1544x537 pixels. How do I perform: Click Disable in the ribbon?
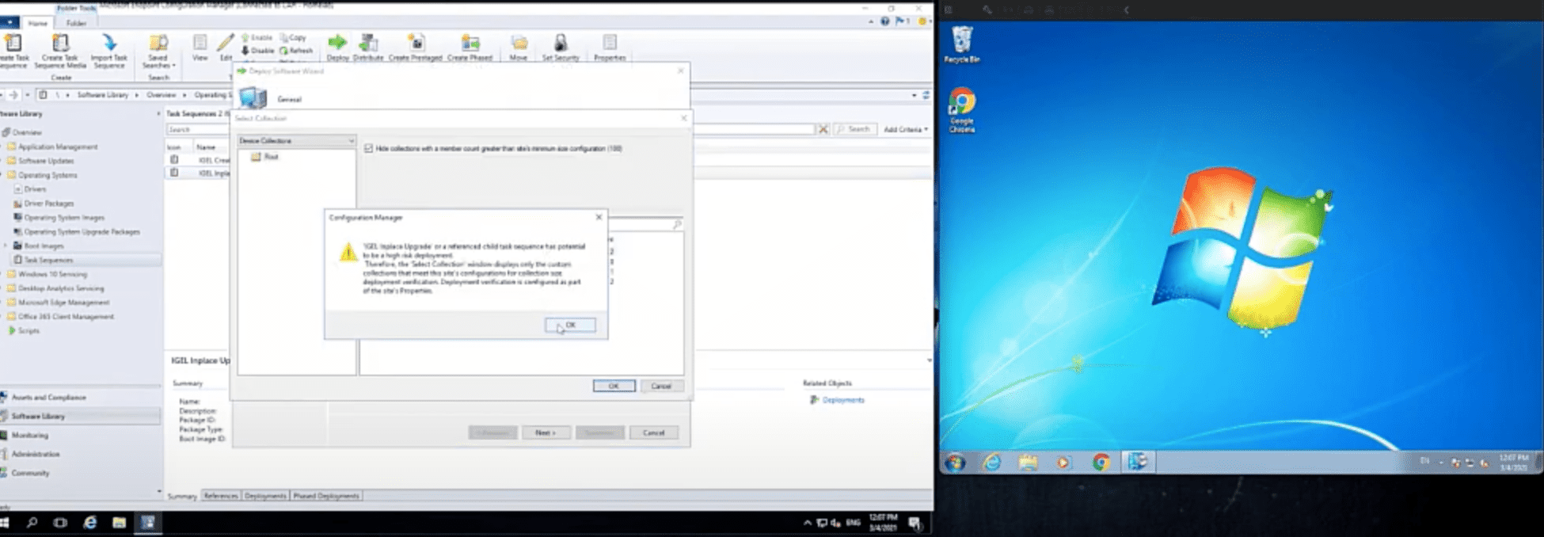pyautogui.click(x=258, y=51)
